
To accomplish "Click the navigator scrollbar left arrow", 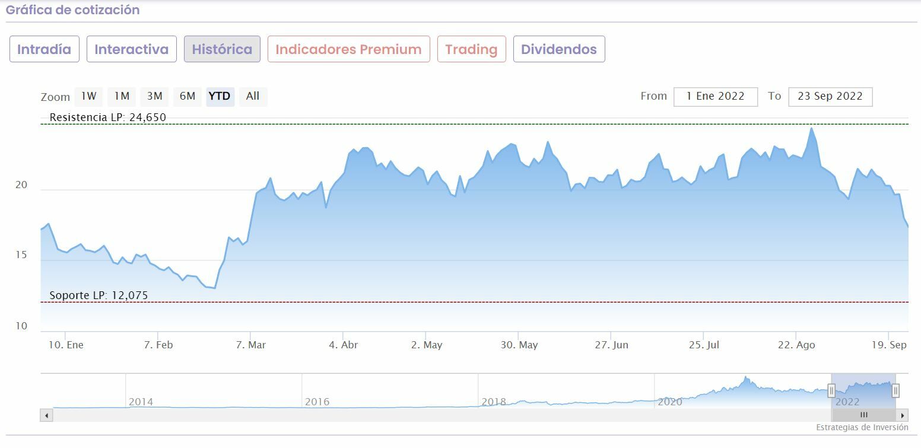I will coord(46,415).
